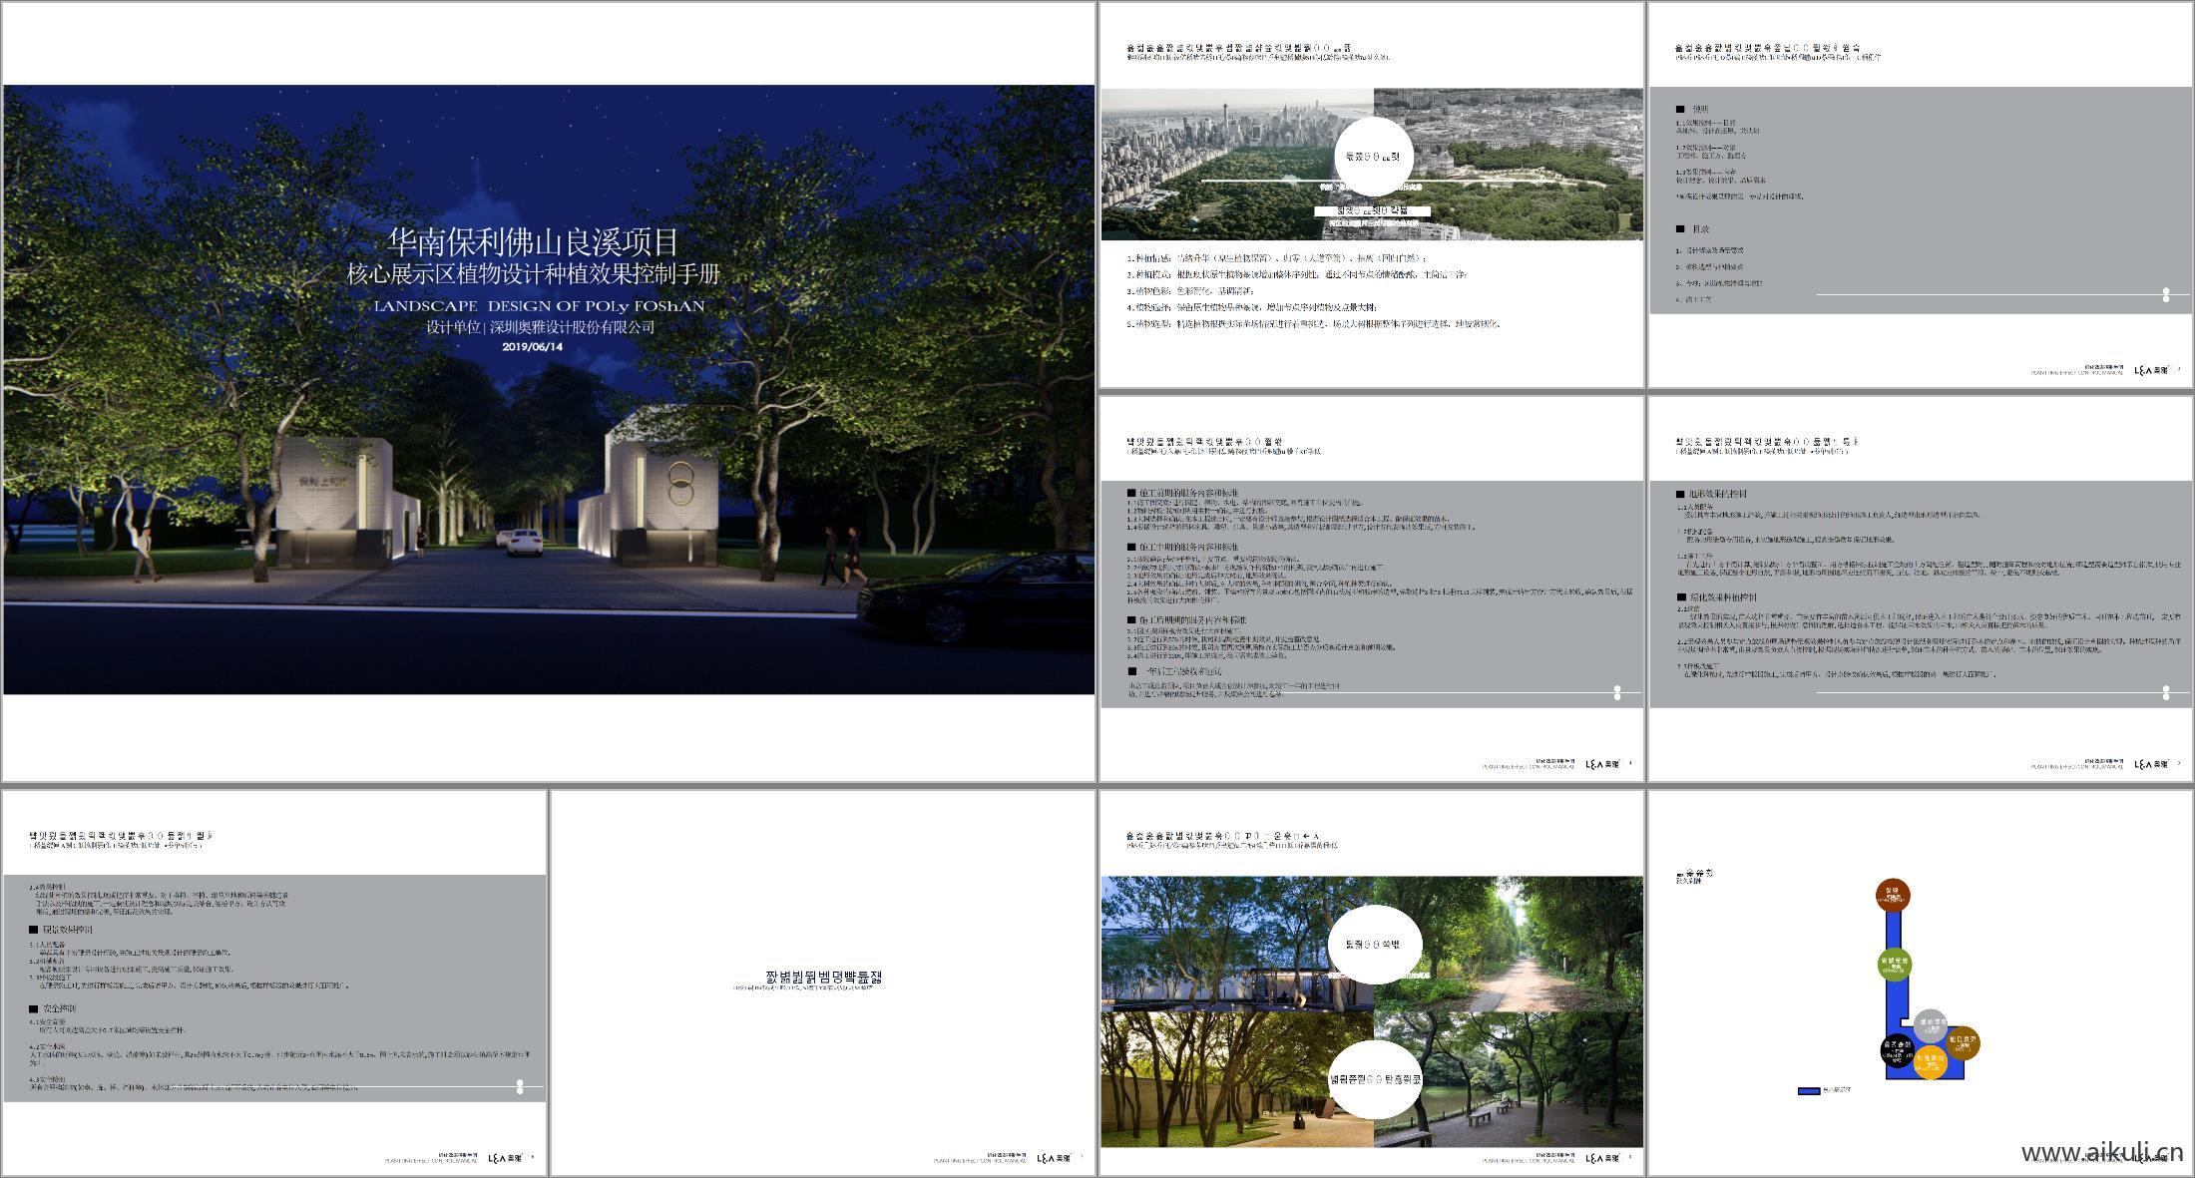The width and height of the screenshot is (2195, 1178).
Task: Click the reddish-brown circle atop the diagram
Action: pos(1892,896)
